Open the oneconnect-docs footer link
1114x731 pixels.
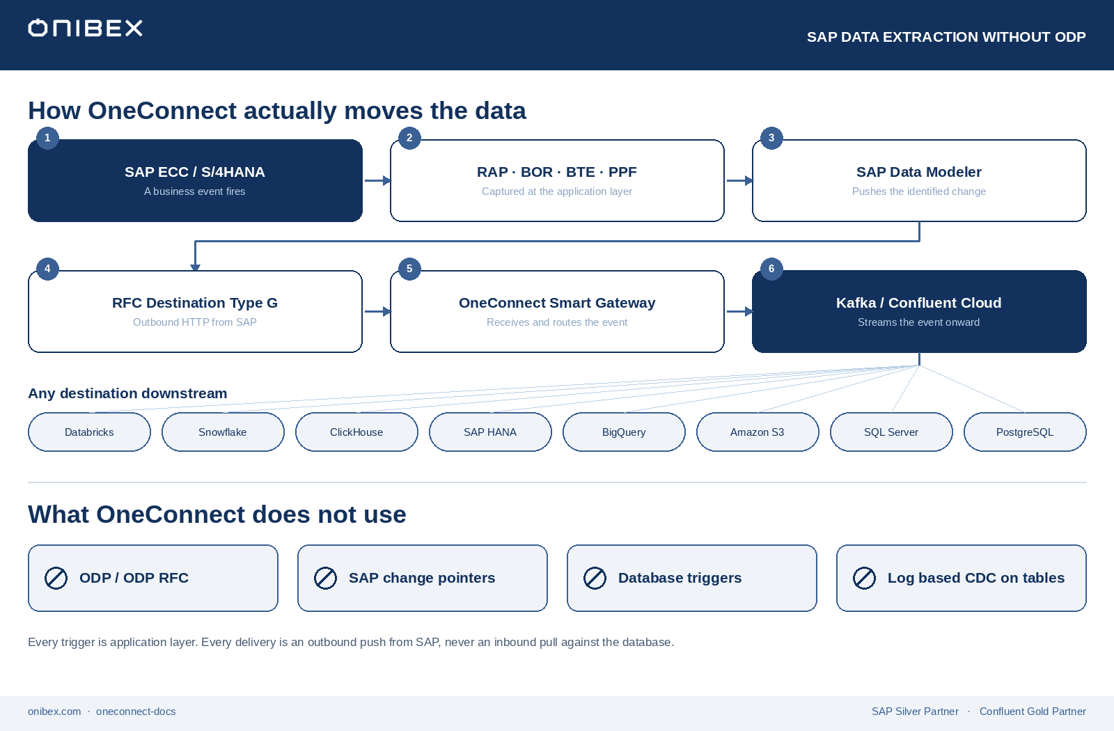click(136, 712)
